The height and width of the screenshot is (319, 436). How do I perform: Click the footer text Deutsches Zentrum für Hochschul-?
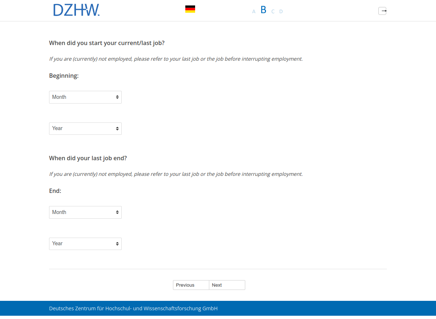click(133, 308)
